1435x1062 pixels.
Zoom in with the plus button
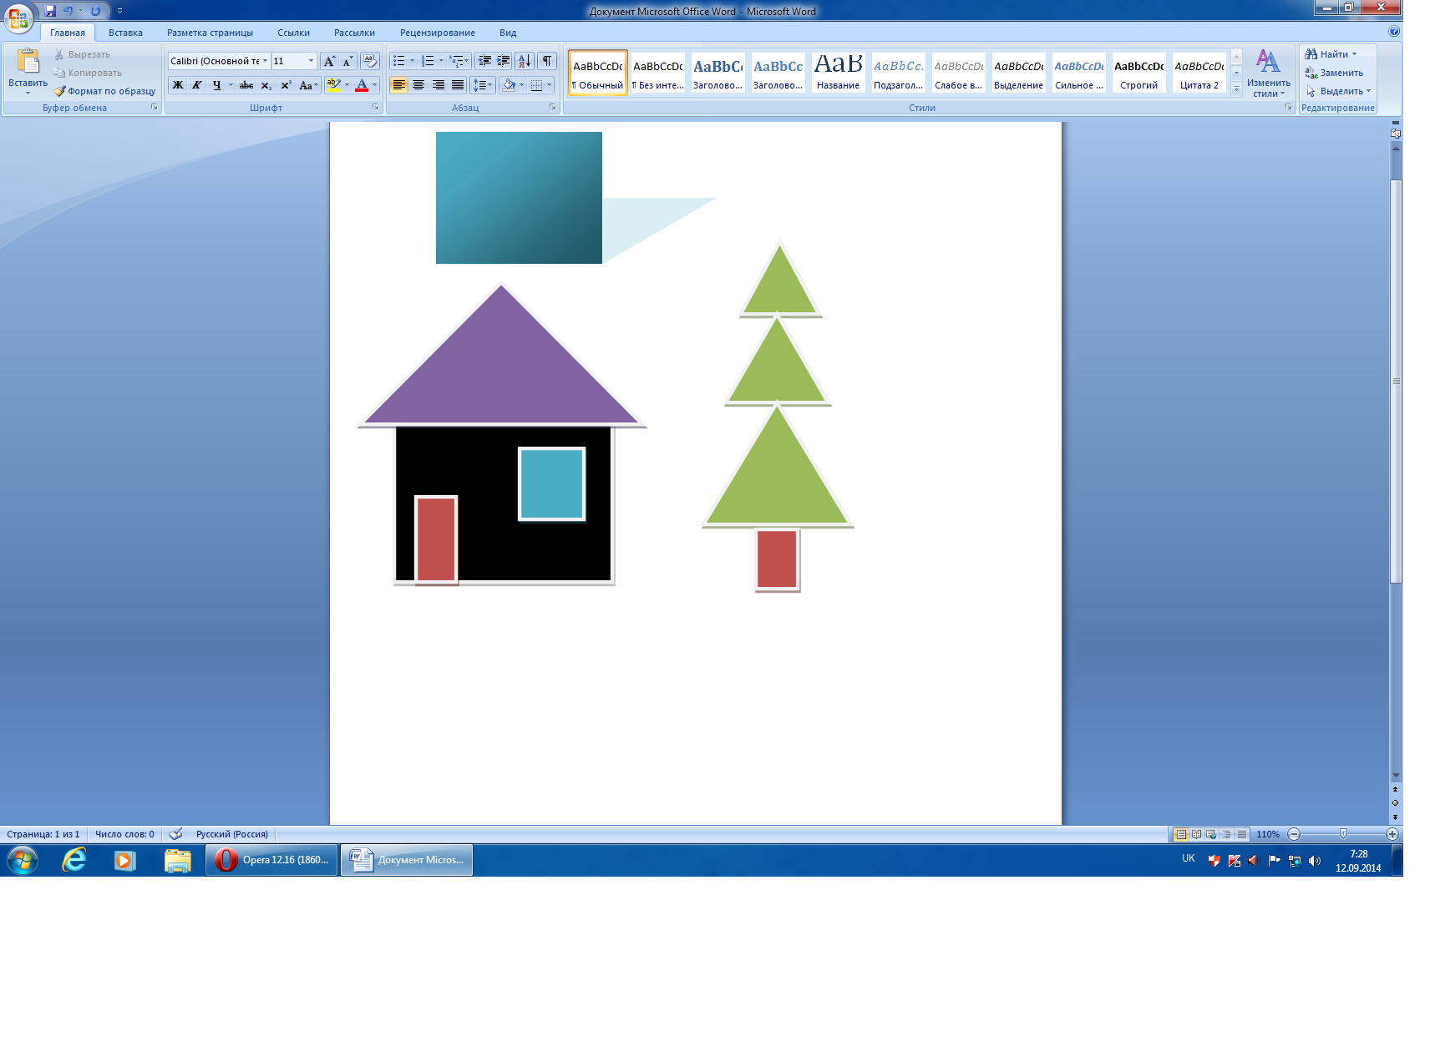(1392, 834)
